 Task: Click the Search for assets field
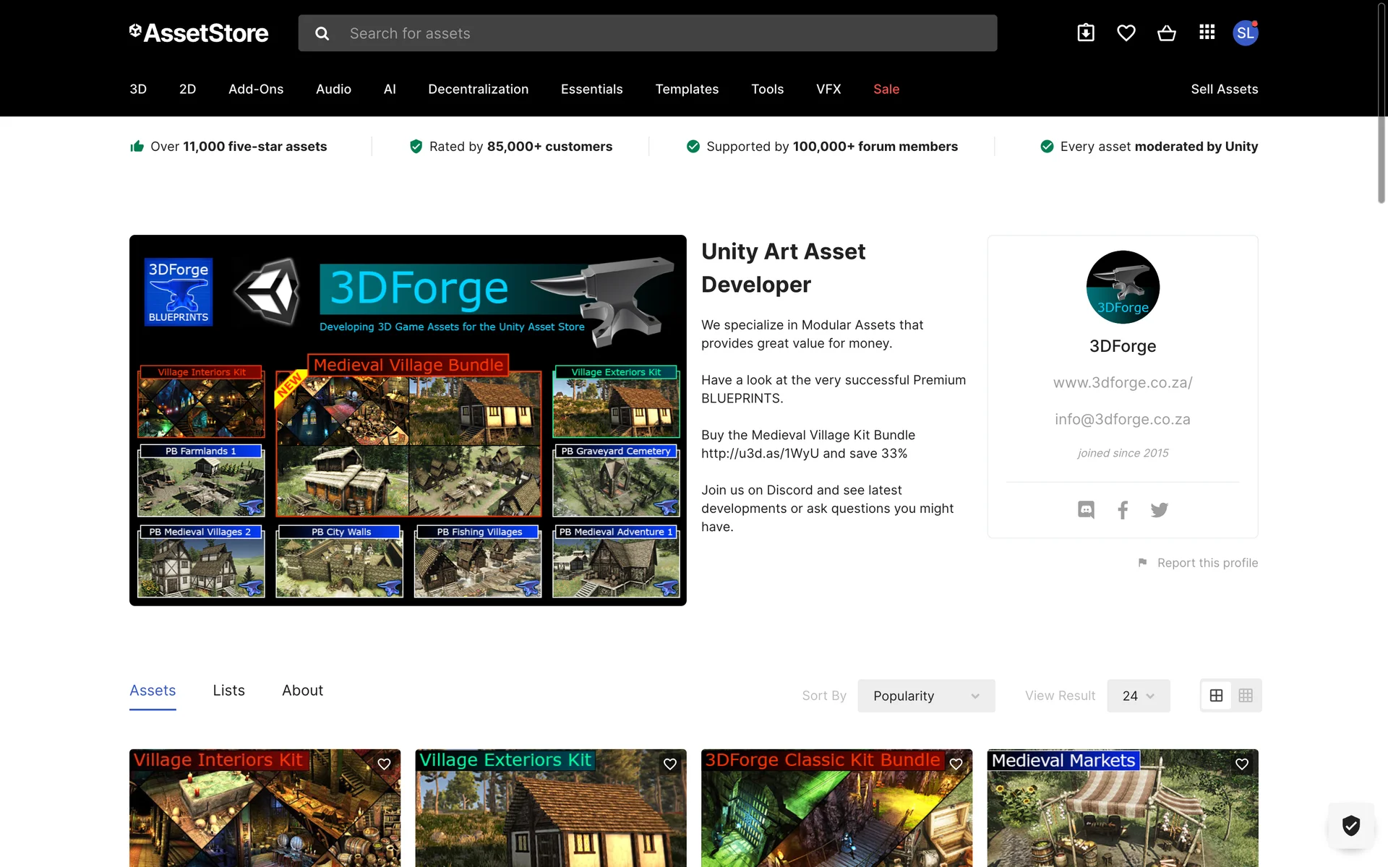click(x=665, y=33)
